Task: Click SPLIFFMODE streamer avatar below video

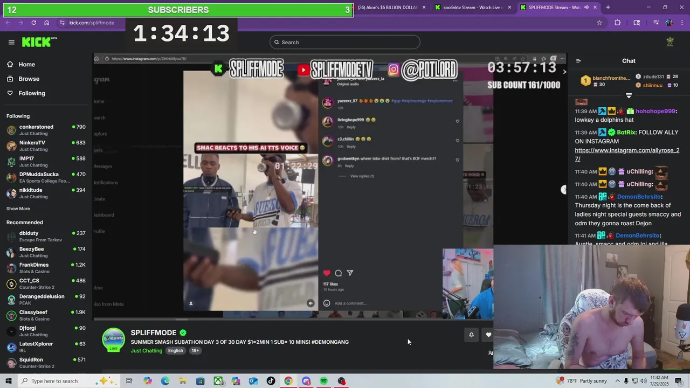Action: click(114, 339)
